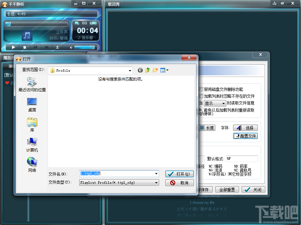The image size is (301, 225).
Task: Expand the 显示 read-file-info dropdown
Action: (215, 103)
